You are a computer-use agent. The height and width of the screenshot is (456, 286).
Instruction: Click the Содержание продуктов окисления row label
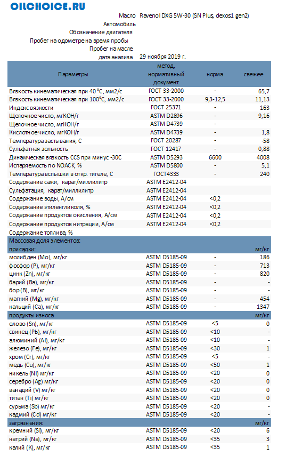(63, 215)
